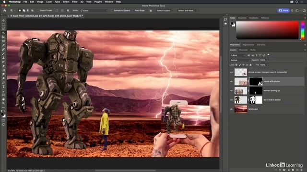Screen dimensions: 307x172
Task: Switch to the Adjustments tab
Action: pyautogui.click(x=248, y=45)
